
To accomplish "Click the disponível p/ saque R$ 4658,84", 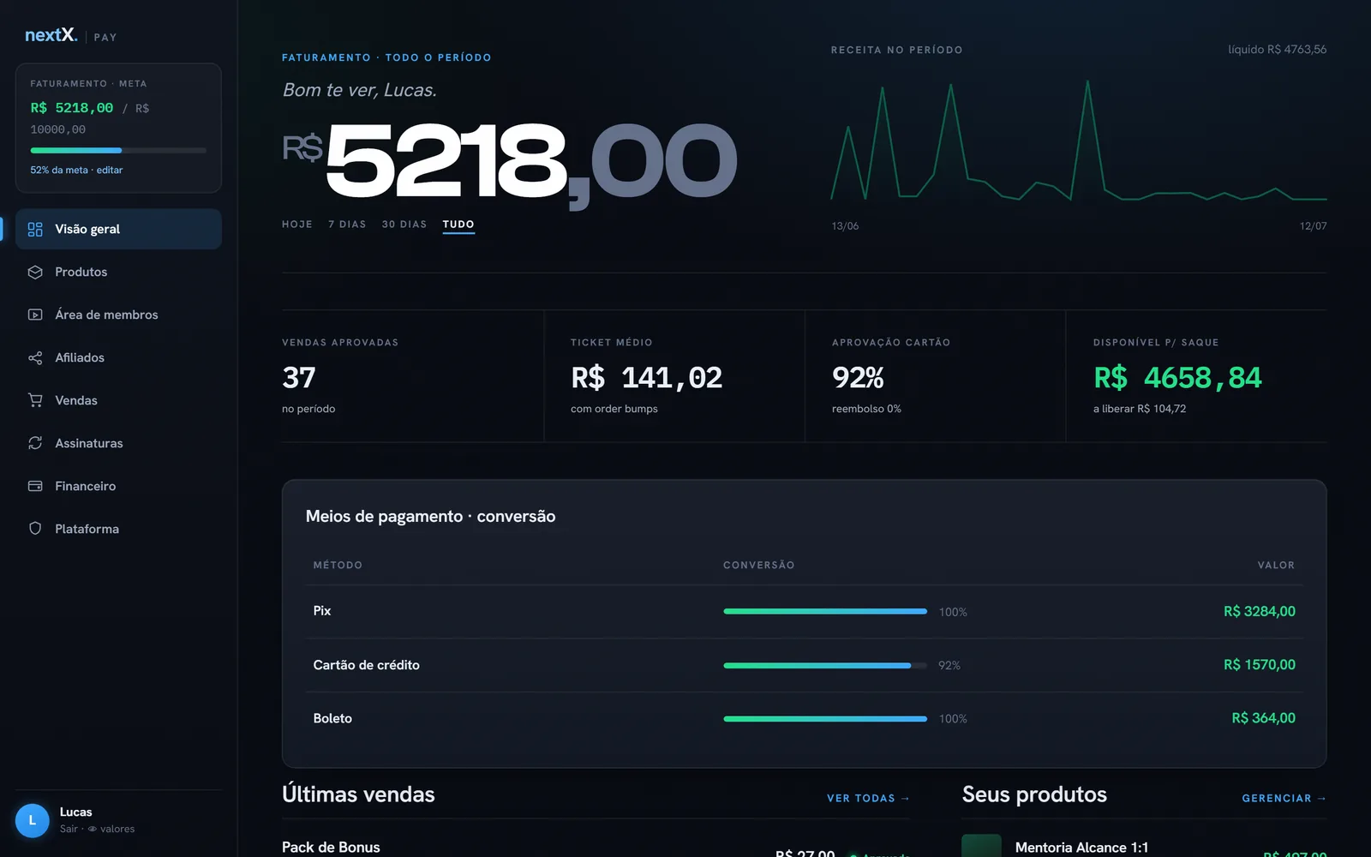I will click(1177, 378).
